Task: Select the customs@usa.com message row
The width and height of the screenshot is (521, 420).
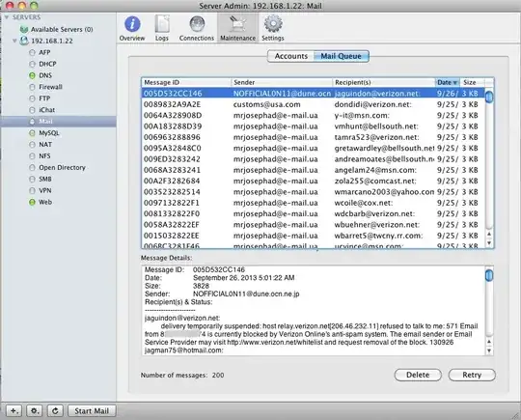Action: coord(313,104)
